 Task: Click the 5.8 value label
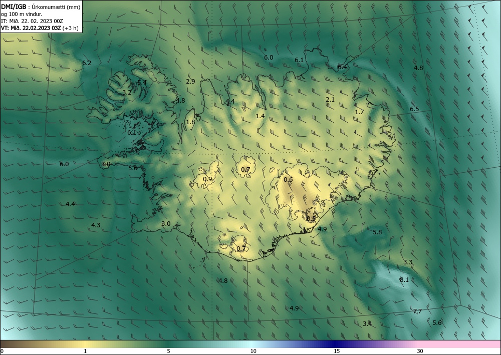(x=377, y=232)
